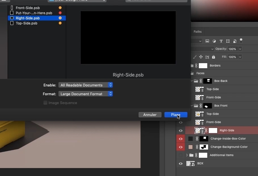Click the red tag dot of Put-Your-...n-Here.psb
The image size is (258, 176).
pos(60,13)
